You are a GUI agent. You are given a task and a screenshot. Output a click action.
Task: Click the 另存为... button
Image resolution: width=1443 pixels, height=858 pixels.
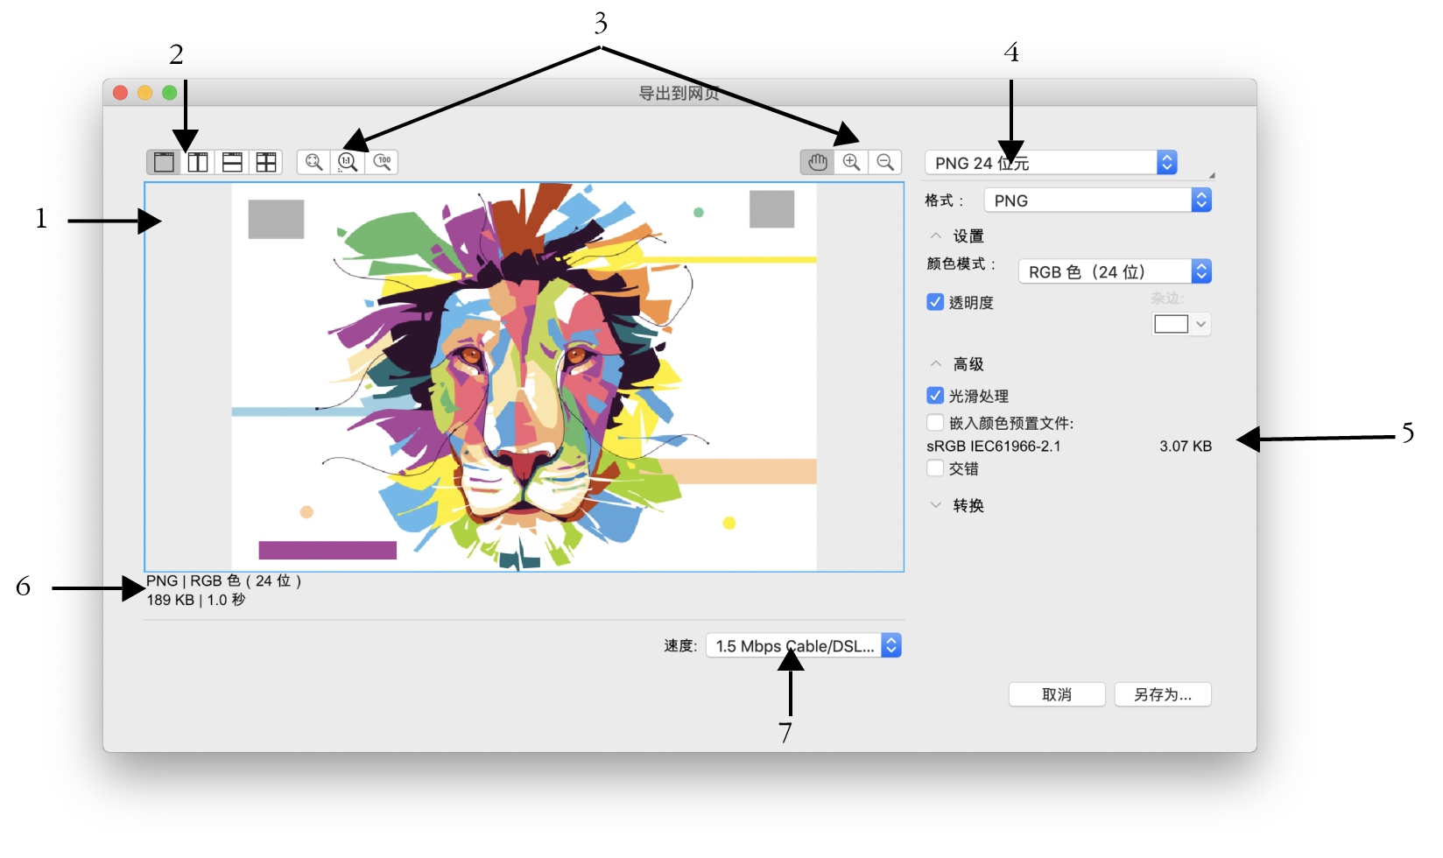pyautogui.click(x=1162, y=694)
